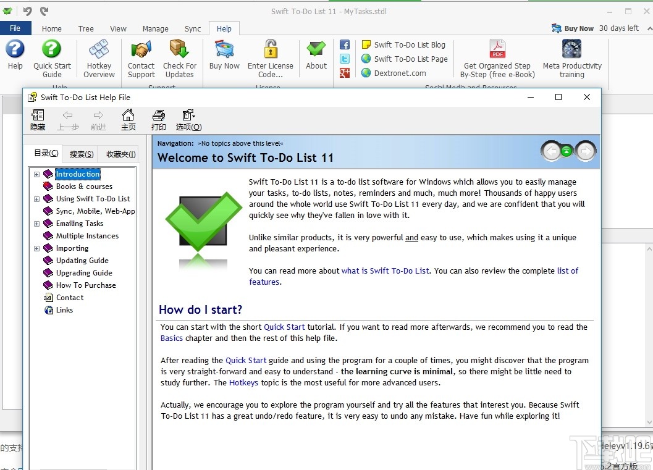Expand Using Swift To-Do List node

[x=36, y=199]
